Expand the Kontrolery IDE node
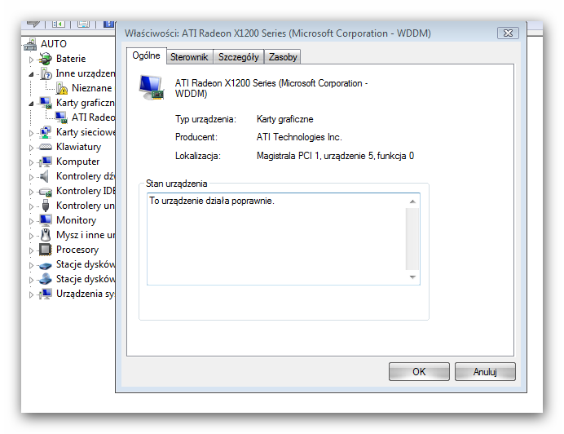Image resolution: width=564 pixels, height=434 pixels. point(31,192)
